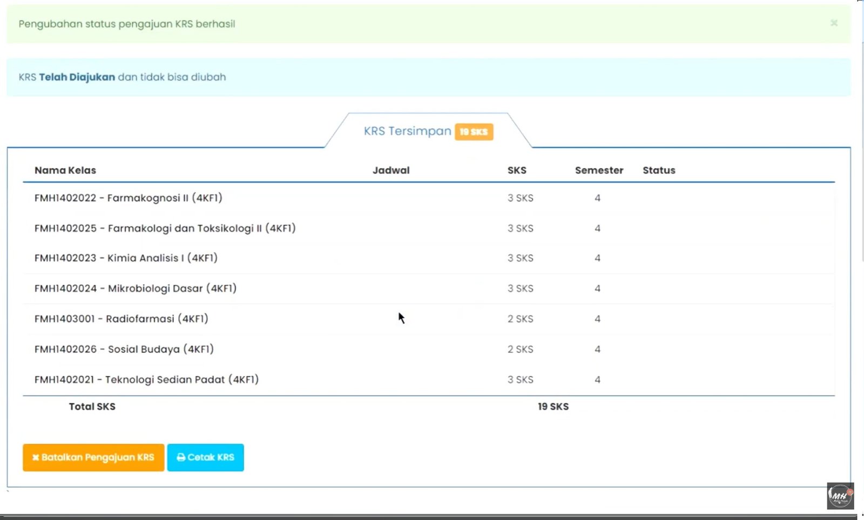The image size is (864, 520).
Task: Select the Mikrobiologi Dasar class row
Action: 429,289
